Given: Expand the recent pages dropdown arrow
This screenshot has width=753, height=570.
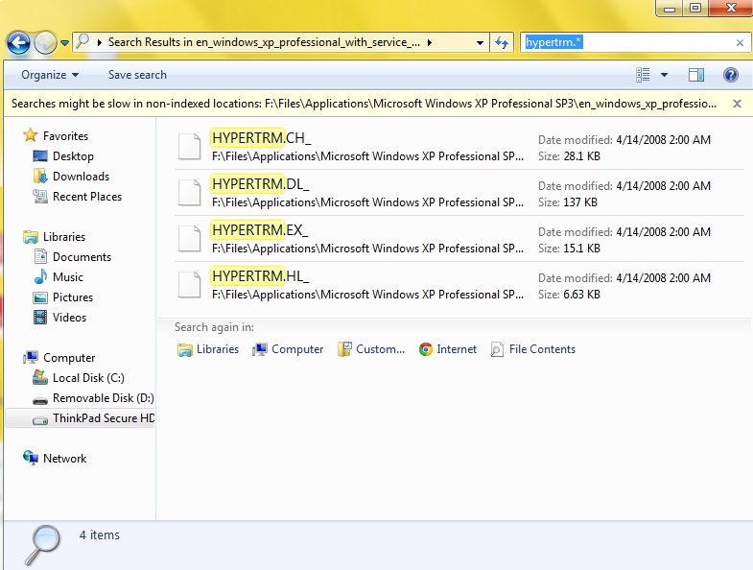Looking at the screenshot, I should pyautogui.click(x=64, y=43).
